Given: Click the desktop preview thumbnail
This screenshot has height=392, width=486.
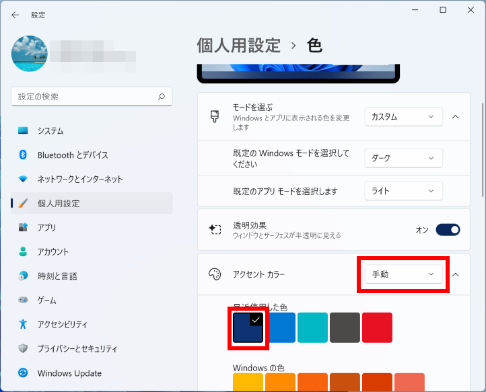Looking at the screenshot, I should point(298,73).
